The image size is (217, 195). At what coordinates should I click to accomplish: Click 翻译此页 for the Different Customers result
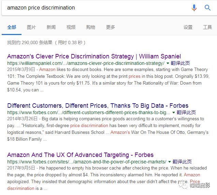point(186,112)
